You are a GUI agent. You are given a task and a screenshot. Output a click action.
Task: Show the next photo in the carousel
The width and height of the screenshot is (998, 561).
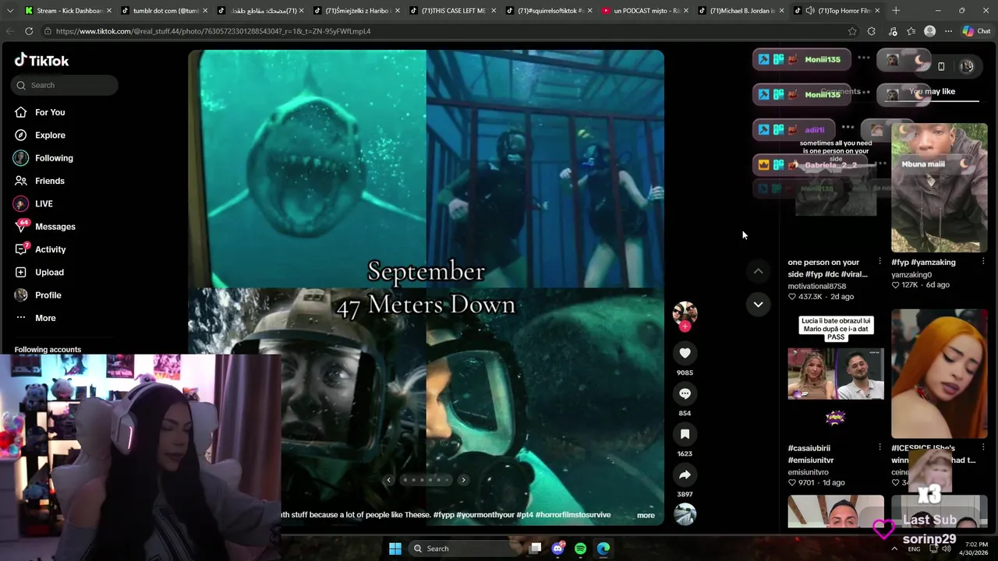463,480
